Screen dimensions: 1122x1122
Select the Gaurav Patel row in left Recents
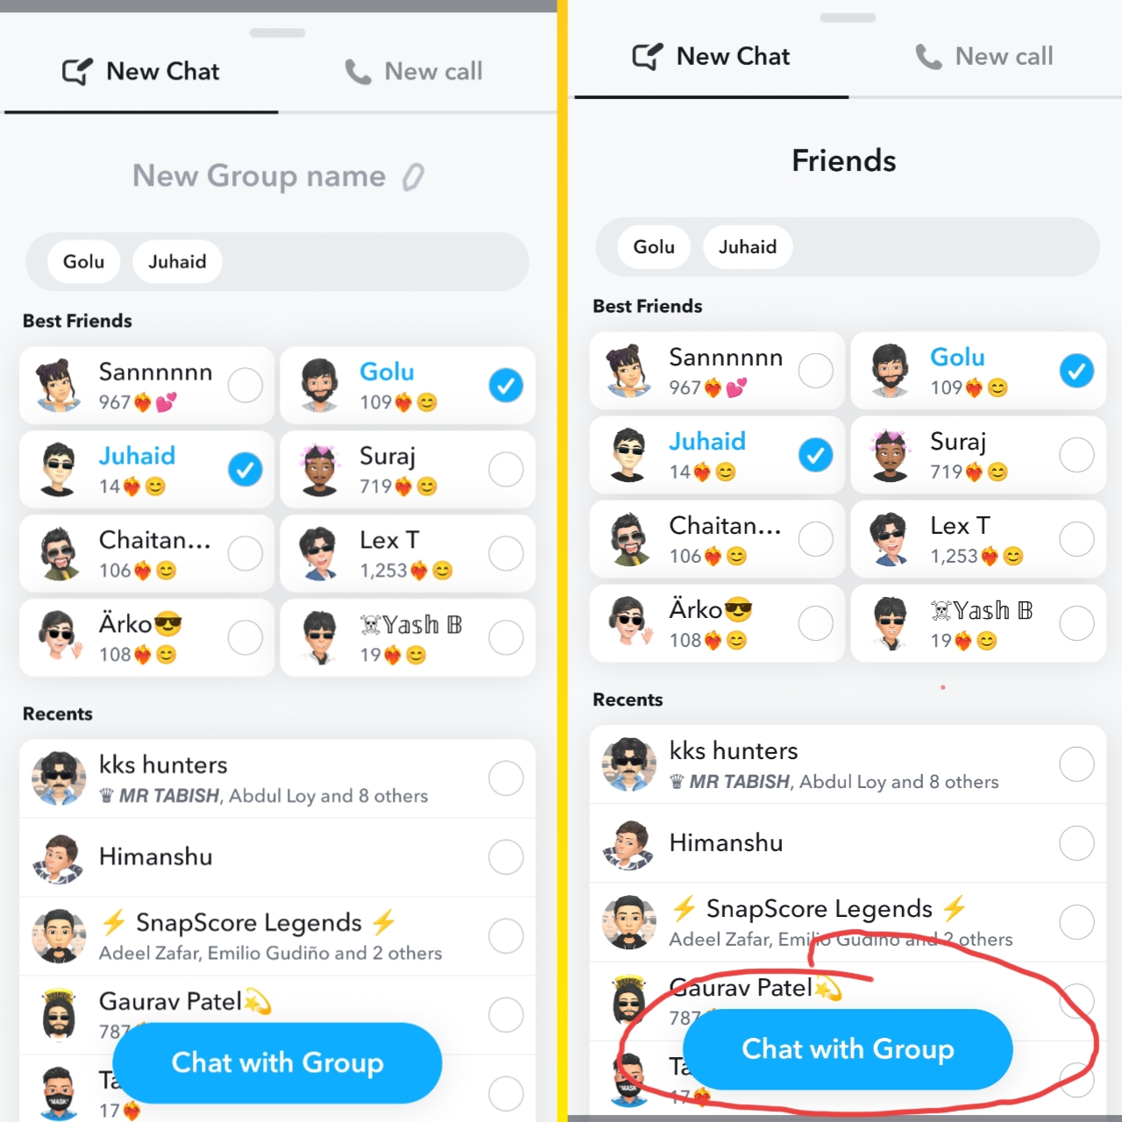point(277,1015)
